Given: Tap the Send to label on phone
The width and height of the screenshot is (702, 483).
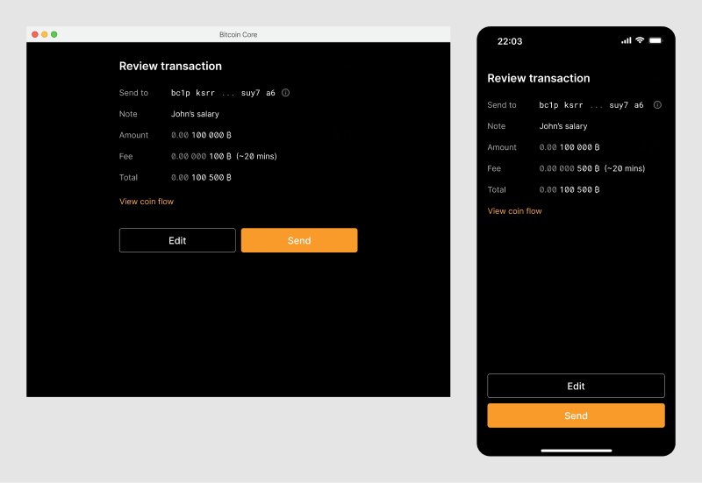Looking at the screenshot, I should 502,105.
